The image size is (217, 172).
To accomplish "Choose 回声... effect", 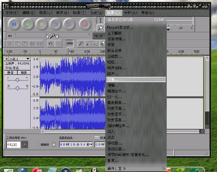I will point(136,74).
